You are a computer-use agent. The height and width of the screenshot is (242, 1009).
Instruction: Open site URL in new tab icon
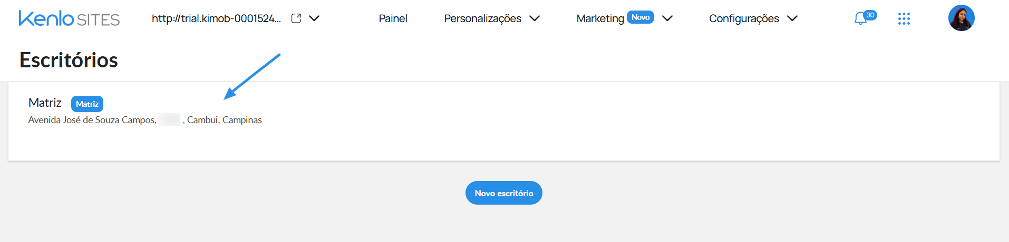click(296, 18)
